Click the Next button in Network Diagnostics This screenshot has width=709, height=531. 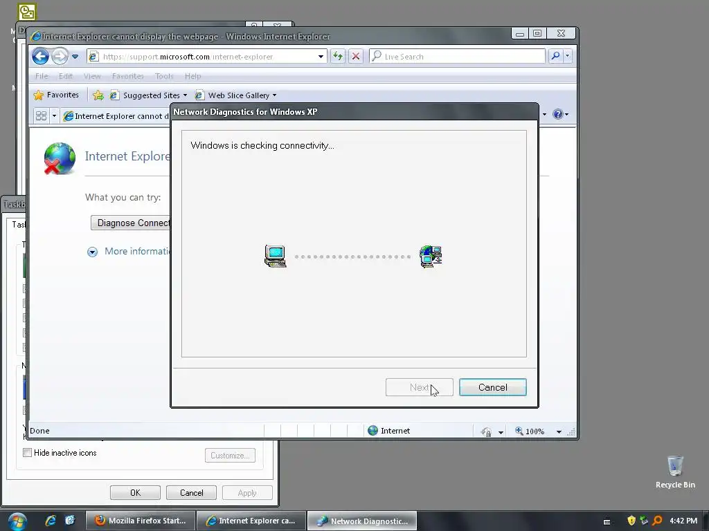[x=419, y=387]
